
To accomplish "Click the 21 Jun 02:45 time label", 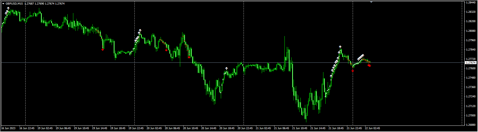I will 263,128.
